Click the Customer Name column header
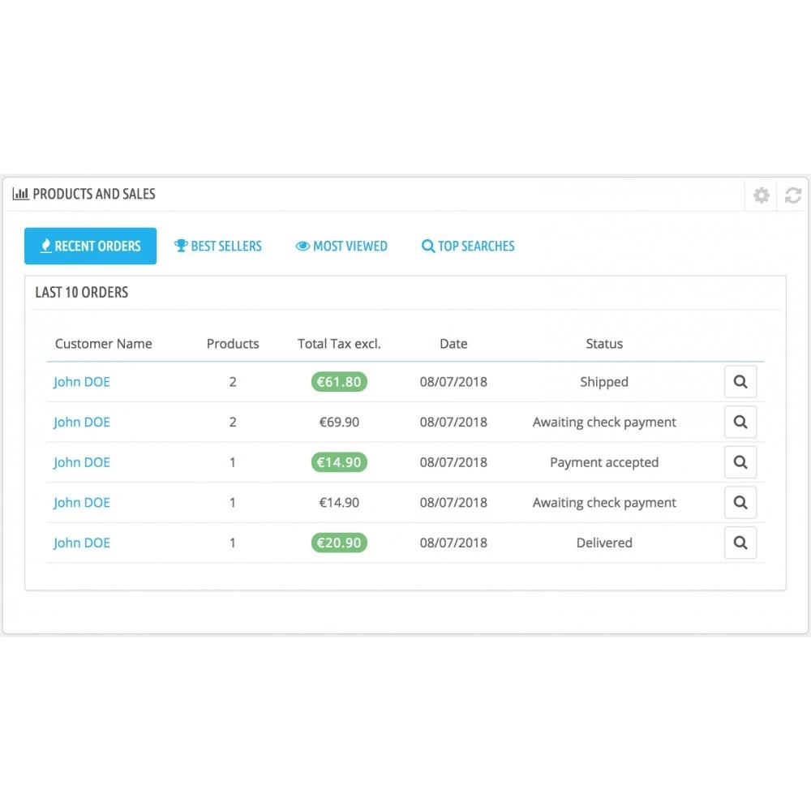Image resolution: width=811 pixels, height=811 pixels. pyautogui.click(x=104, y=344)
